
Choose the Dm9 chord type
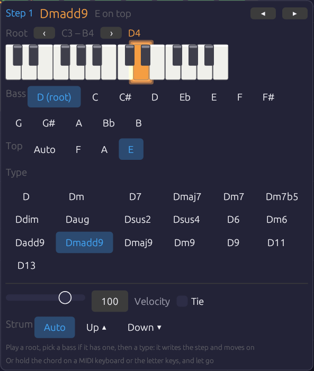click(184, 242)
